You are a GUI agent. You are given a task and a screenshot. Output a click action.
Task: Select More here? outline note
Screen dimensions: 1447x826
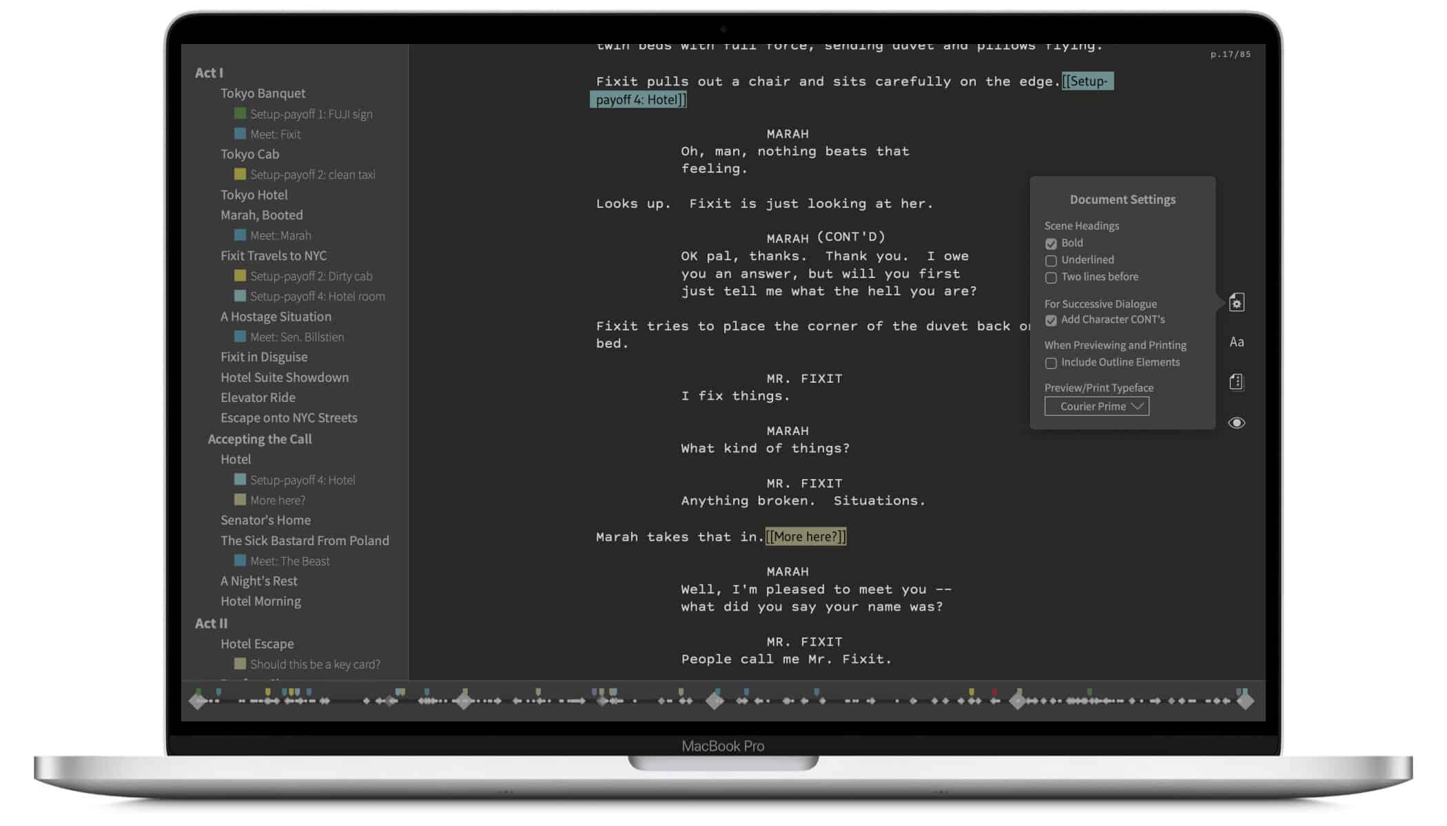(277, 500)
